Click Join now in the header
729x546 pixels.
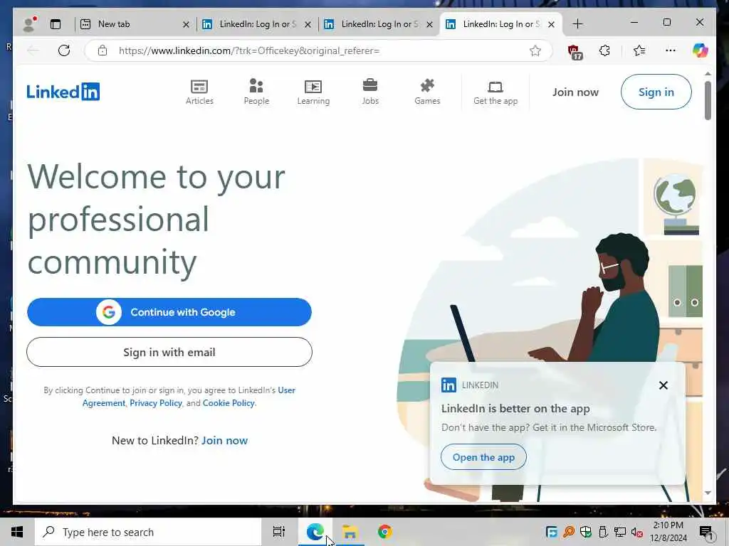click(x=575, y=92)
